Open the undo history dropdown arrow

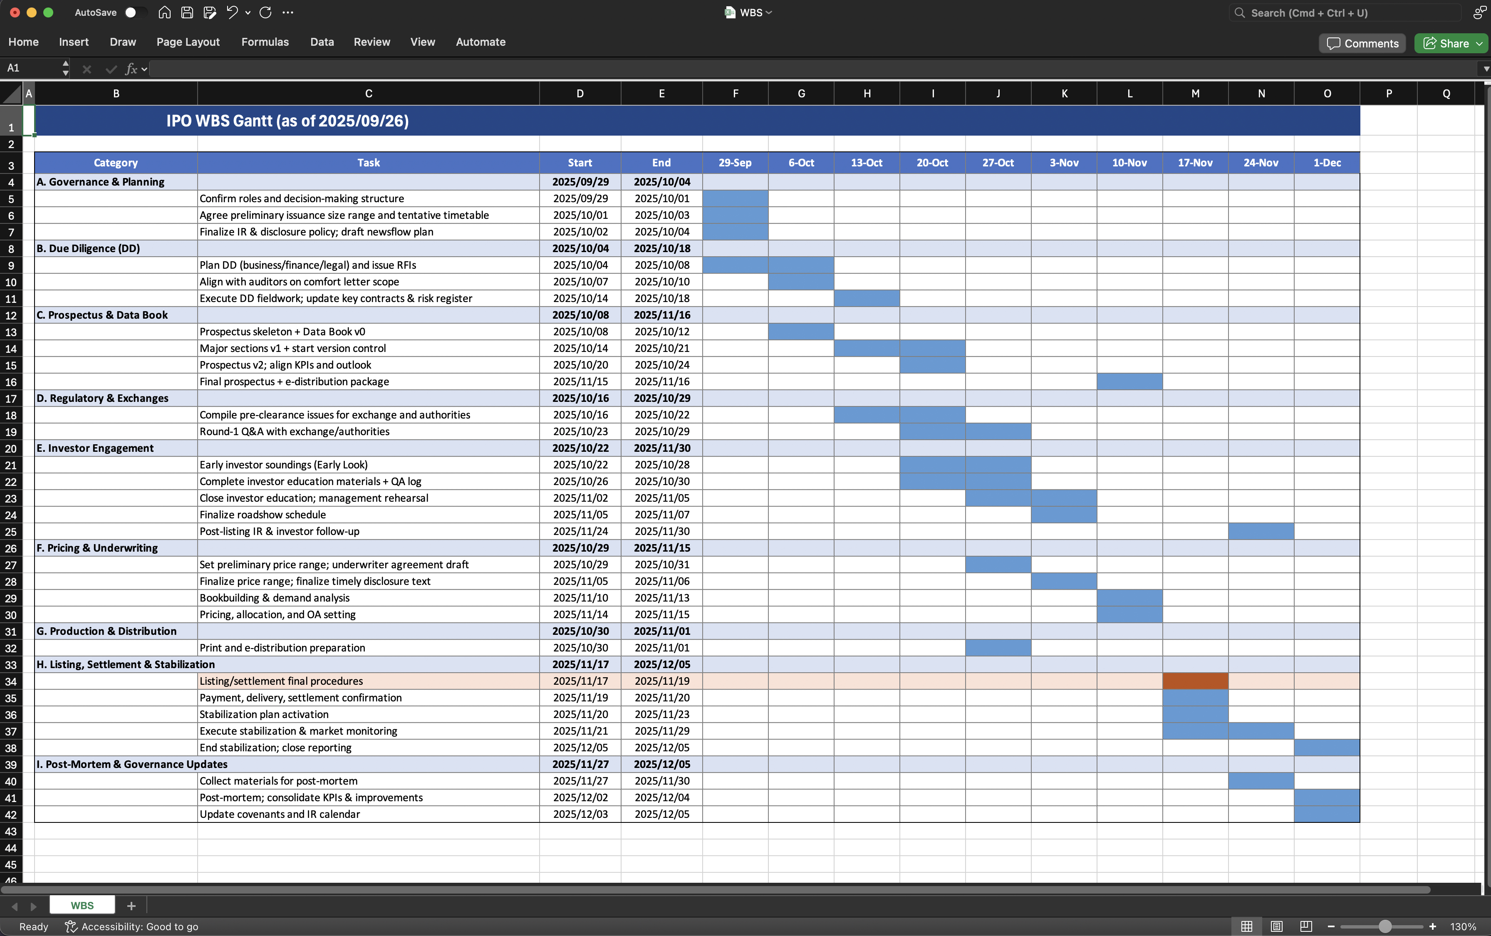[x=248, y=12]
